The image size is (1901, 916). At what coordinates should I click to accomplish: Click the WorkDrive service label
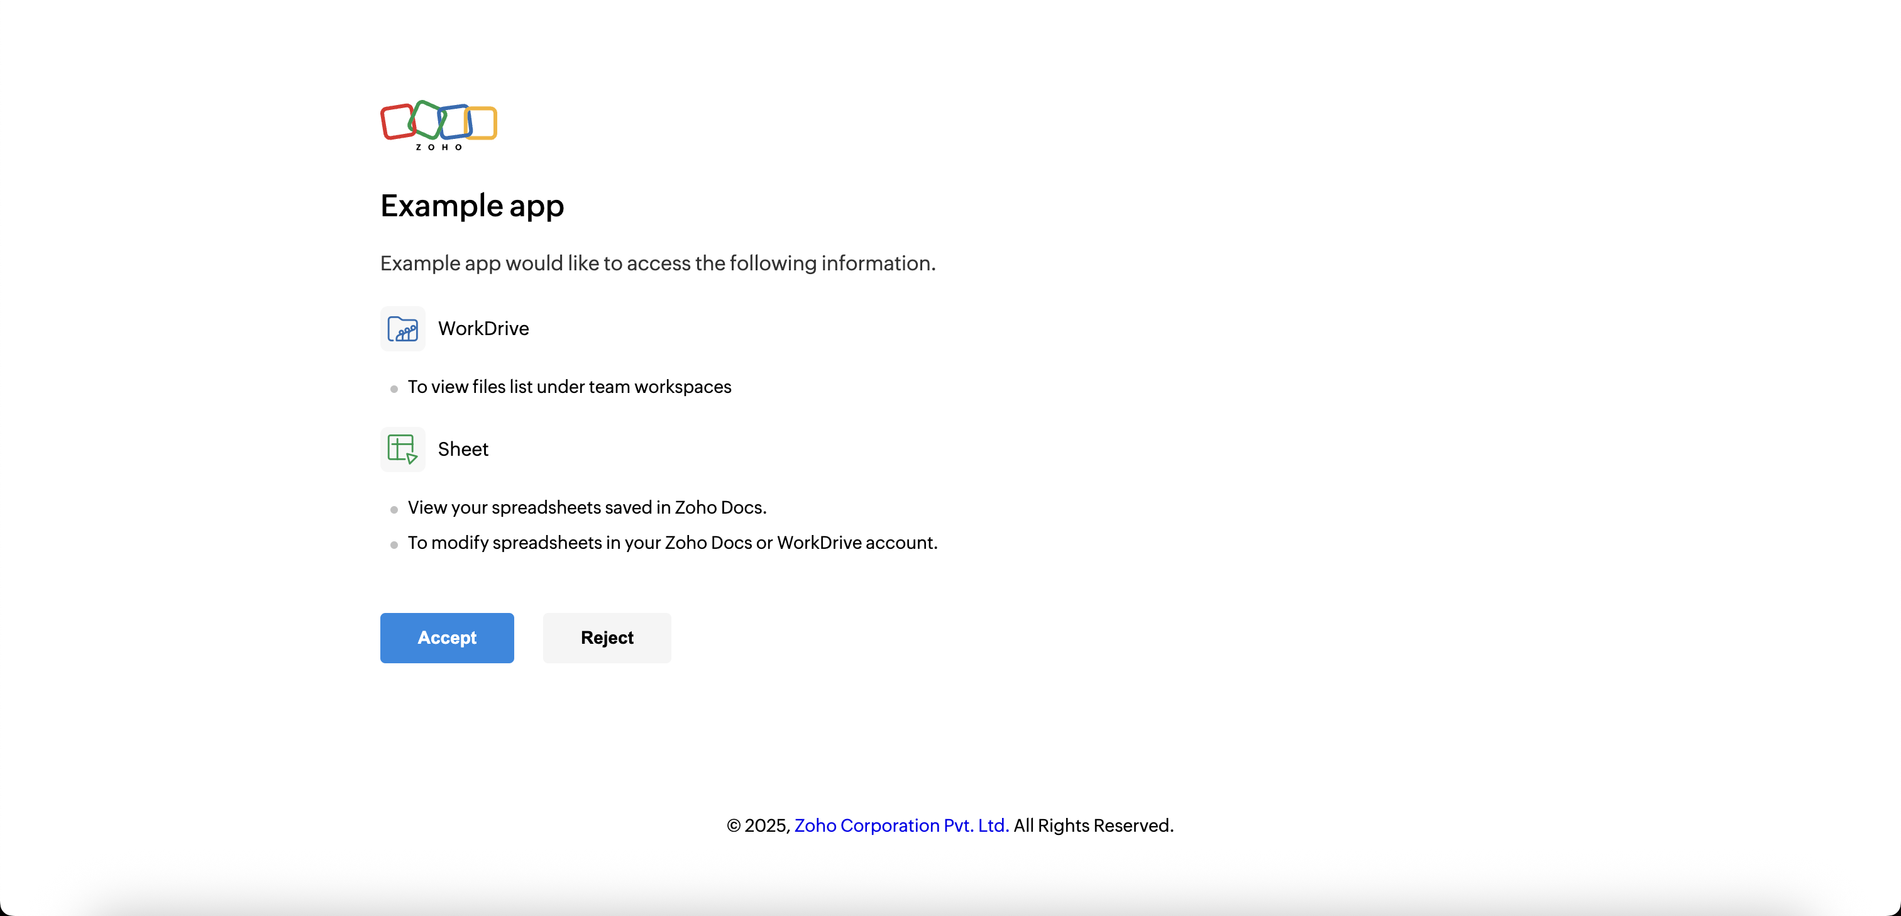[x=483, y=328]
